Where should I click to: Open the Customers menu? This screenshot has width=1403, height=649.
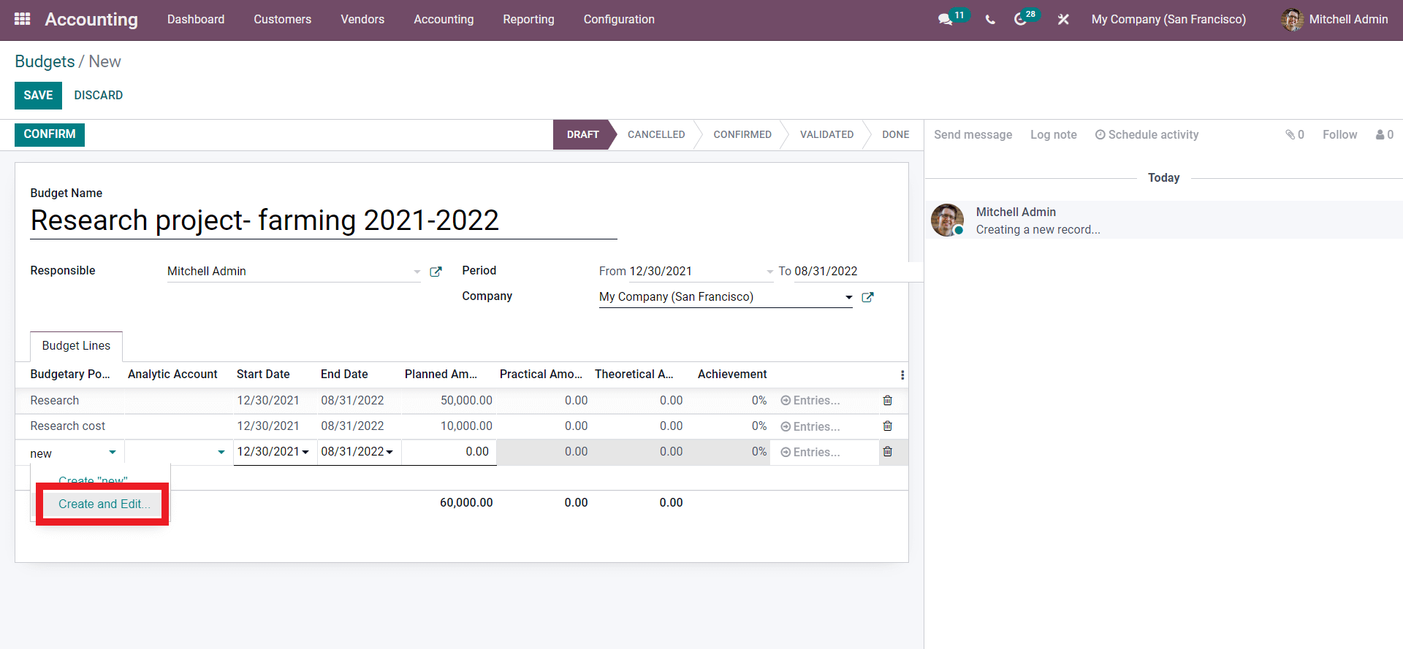[x=283, y=20]
